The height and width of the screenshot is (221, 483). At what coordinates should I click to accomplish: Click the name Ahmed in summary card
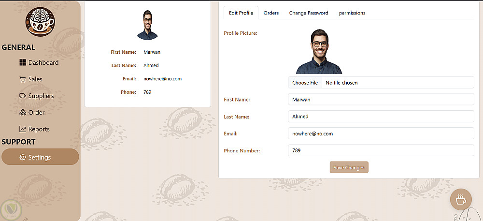click(151, 65)
